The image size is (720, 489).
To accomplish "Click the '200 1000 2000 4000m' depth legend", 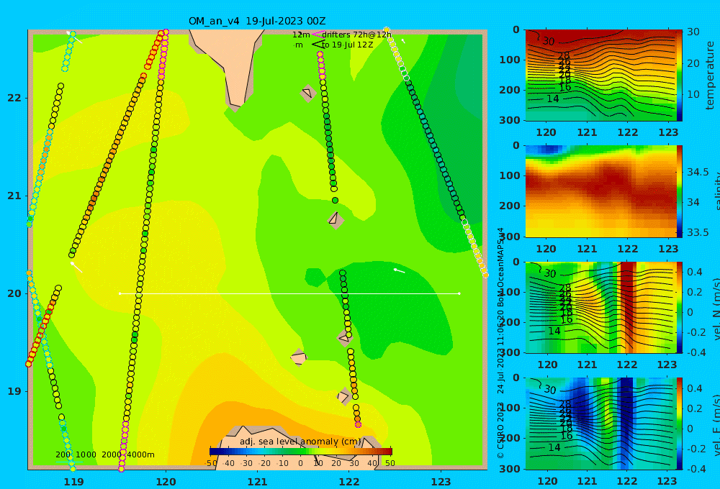I will pos(104,454).
